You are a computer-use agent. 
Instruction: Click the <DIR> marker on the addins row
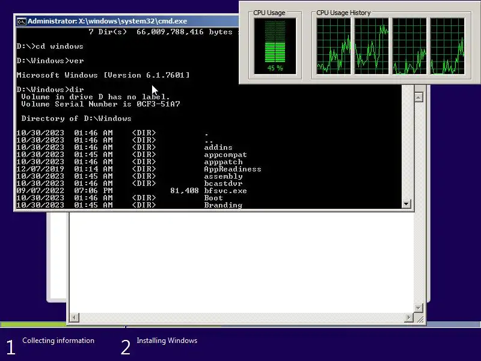(x=144, y=147)
